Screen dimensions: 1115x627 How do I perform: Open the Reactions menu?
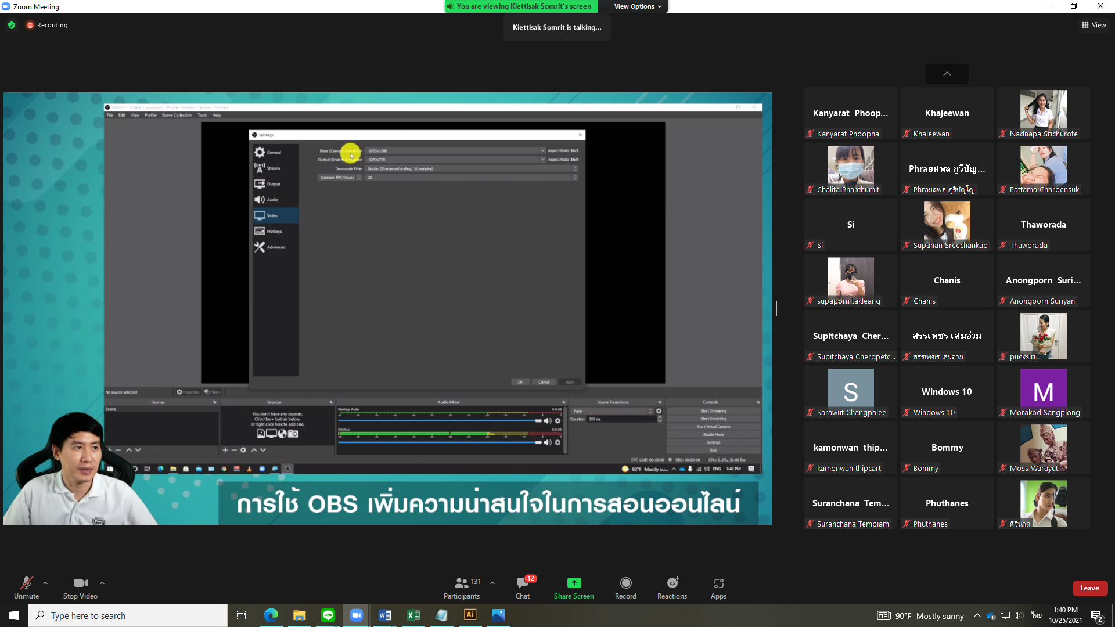(672, 588)
